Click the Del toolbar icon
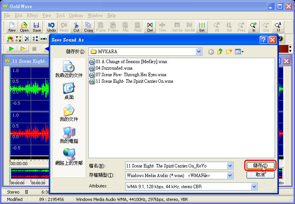295x204 pixels. point(150,27)
